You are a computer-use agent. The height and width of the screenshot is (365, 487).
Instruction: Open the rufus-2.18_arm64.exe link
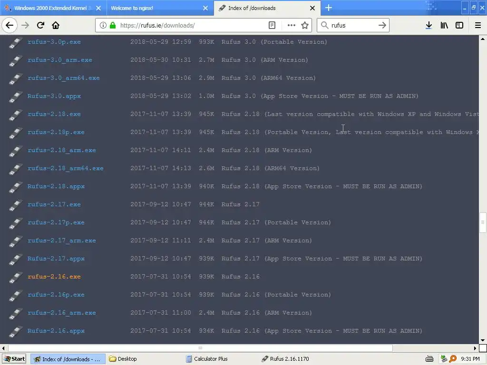click(x=65, y=168)
